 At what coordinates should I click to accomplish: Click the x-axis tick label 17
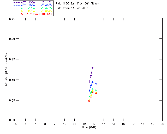133,124
